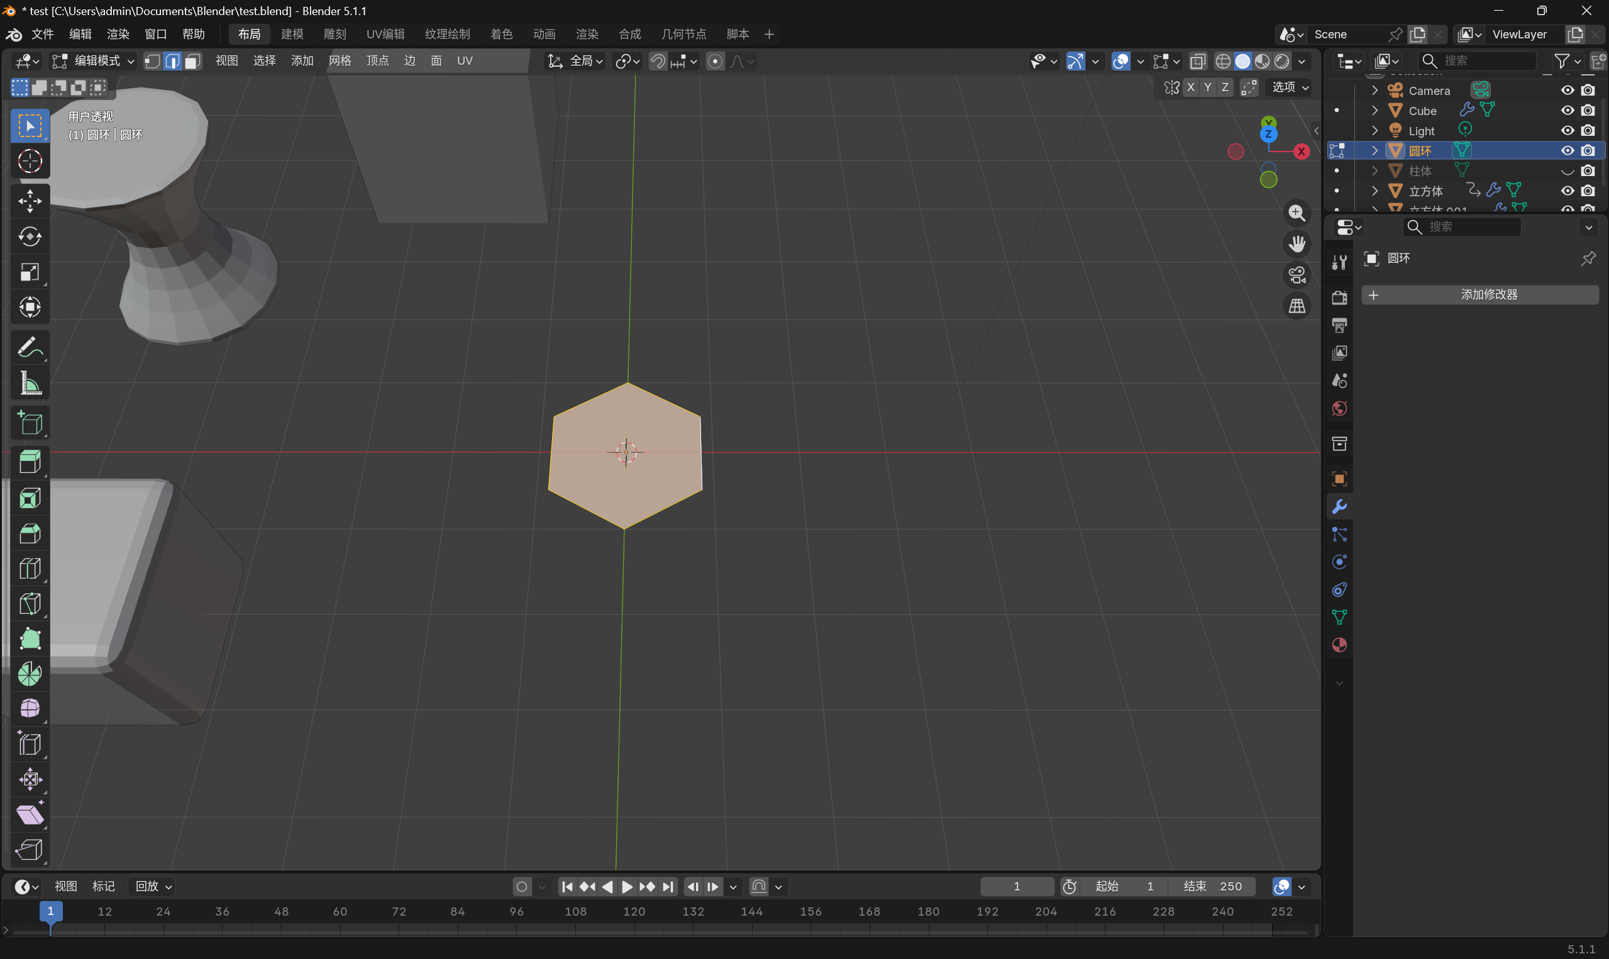Select the Cursor tool in the toolbar

(x=30, y=161)
